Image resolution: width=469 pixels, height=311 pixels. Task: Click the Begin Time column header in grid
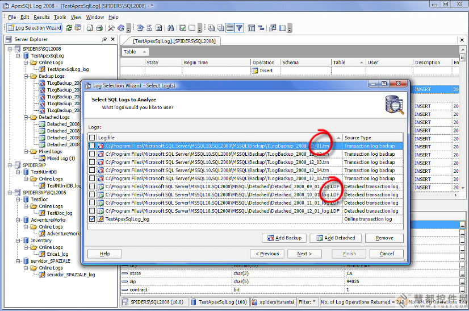[x=216, y=63]
